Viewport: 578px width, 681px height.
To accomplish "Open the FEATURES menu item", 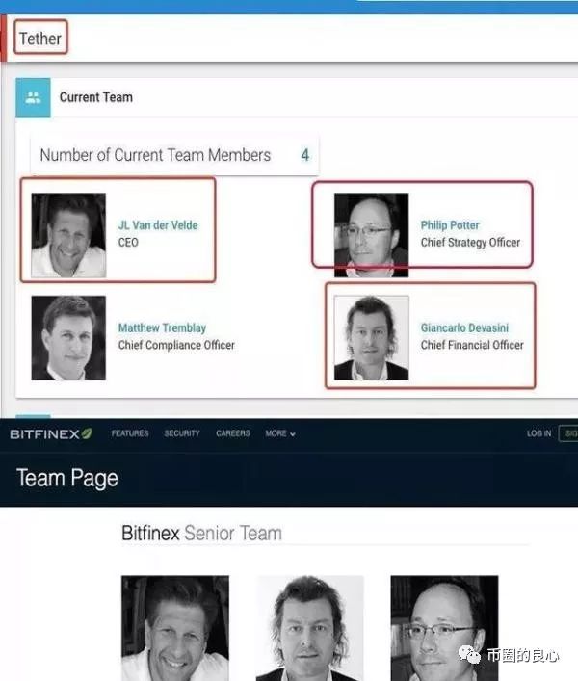I will pyautogui.click(x=130, y=433).
